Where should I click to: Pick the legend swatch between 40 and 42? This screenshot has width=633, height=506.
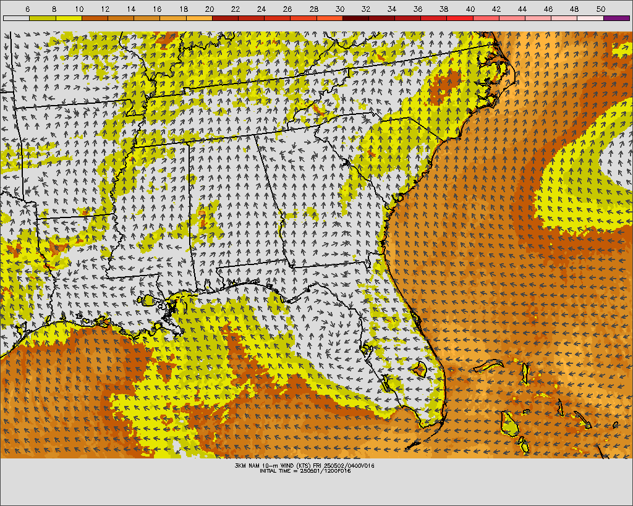pyautogui.click(x=486, y=18)
